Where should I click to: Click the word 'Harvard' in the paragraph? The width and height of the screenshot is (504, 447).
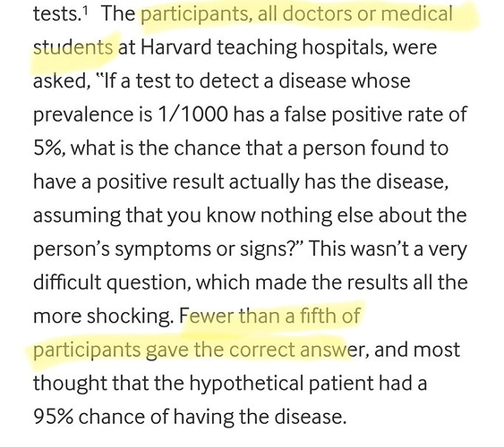pyautogui.click(x=175, y=47)
